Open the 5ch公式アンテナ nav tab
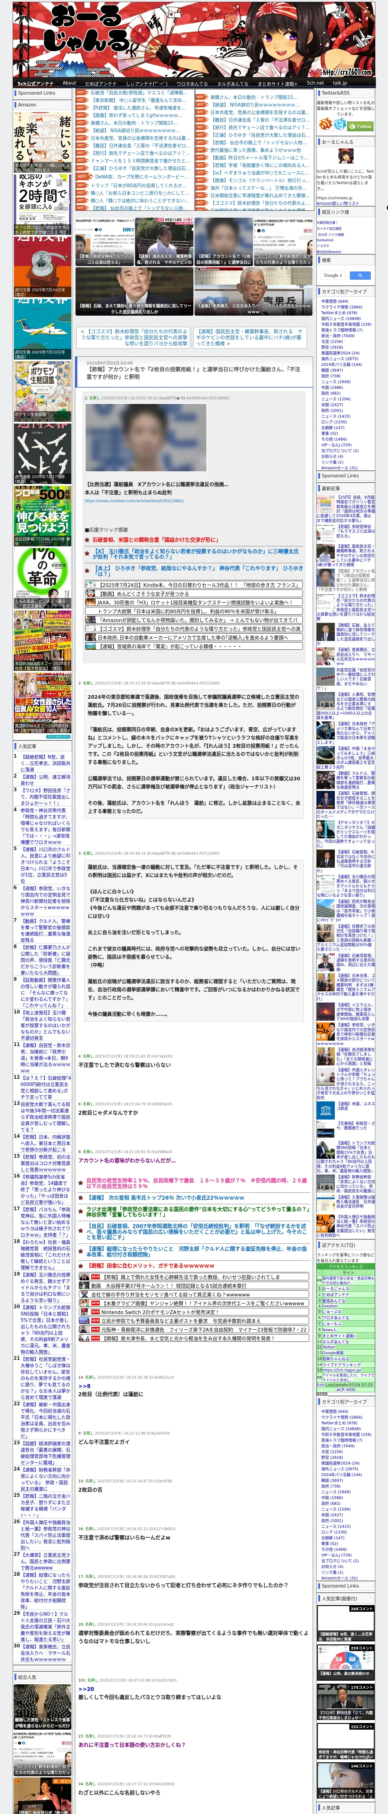 pyautogui.click(x=36, y=83)
